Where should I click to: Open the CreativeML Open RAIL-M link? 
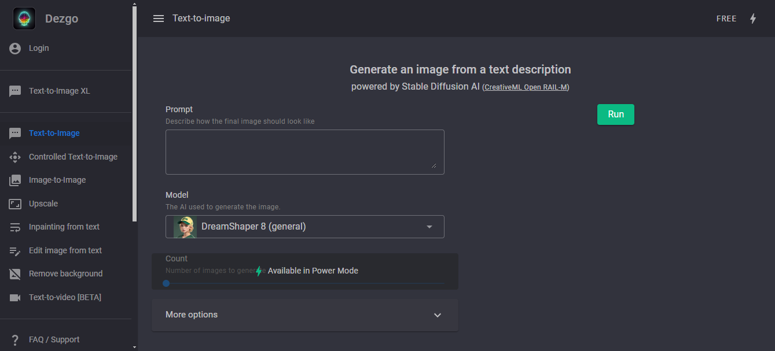pos(526,87)
